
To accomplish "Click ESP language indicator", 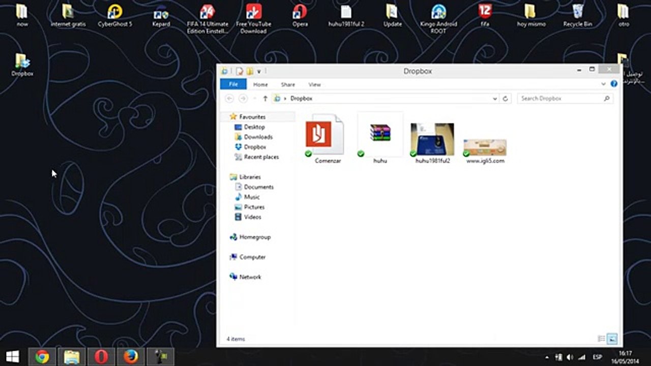I will click(597, 357).
